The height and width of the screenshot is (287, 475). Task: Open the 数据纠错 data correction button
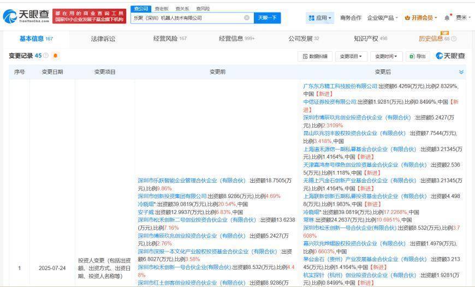tap(314, 56)
